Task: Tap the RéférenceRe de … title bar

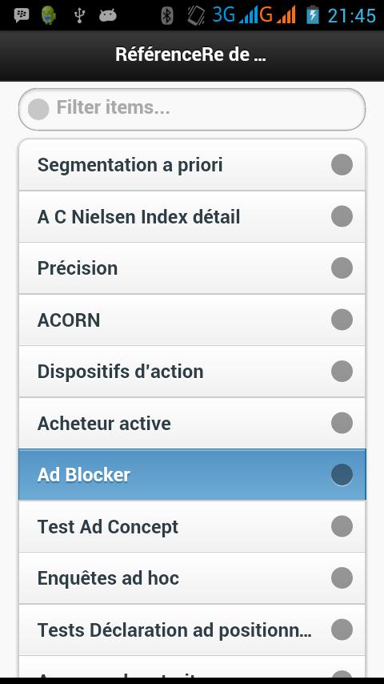Action: (x=192, y=55)
